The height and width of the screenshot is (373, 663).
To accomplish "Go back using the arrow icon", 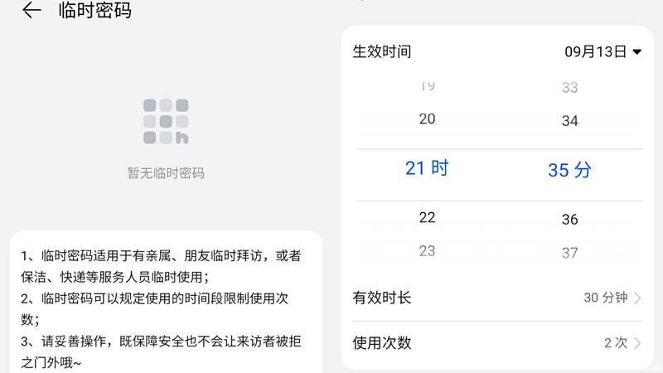I will click(x=31, y=10).
